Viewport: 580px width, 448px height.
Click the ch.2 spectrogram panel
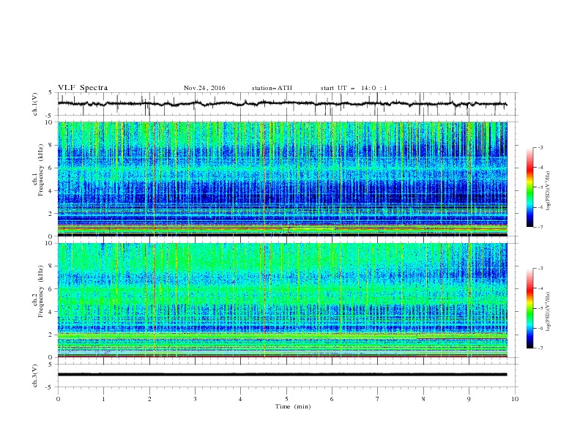click(x=282, y=300)
